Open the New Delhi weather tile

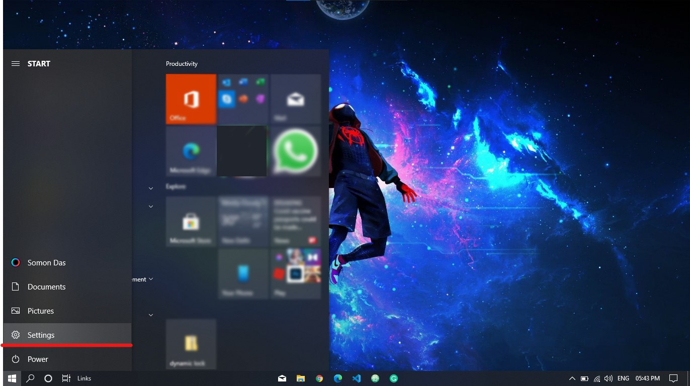[x=243, y=222]
